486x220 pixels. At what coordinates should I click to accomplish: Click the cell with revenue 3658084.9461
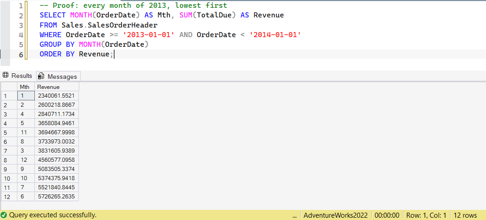pyautogui.click(x=56, y=123)
